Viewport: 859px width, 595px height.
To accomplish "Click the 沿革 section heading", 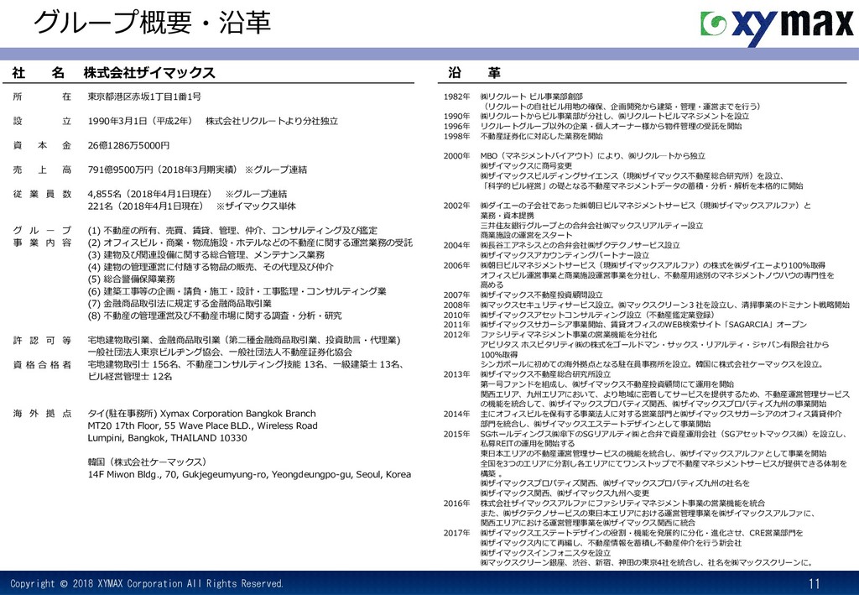I will pyautogui.click(x=474, y=72).
